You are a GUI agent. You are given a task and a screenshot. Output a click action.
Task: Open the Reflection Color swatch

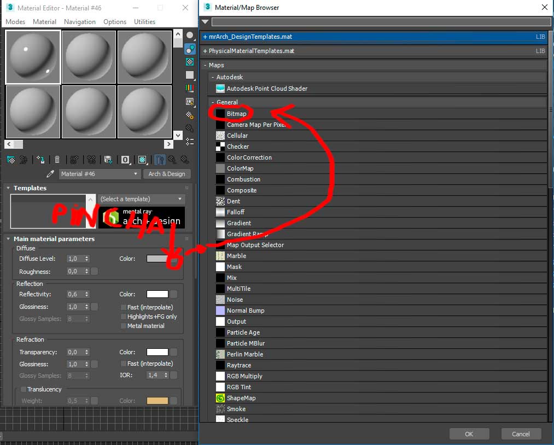click(x=157, y=294)
